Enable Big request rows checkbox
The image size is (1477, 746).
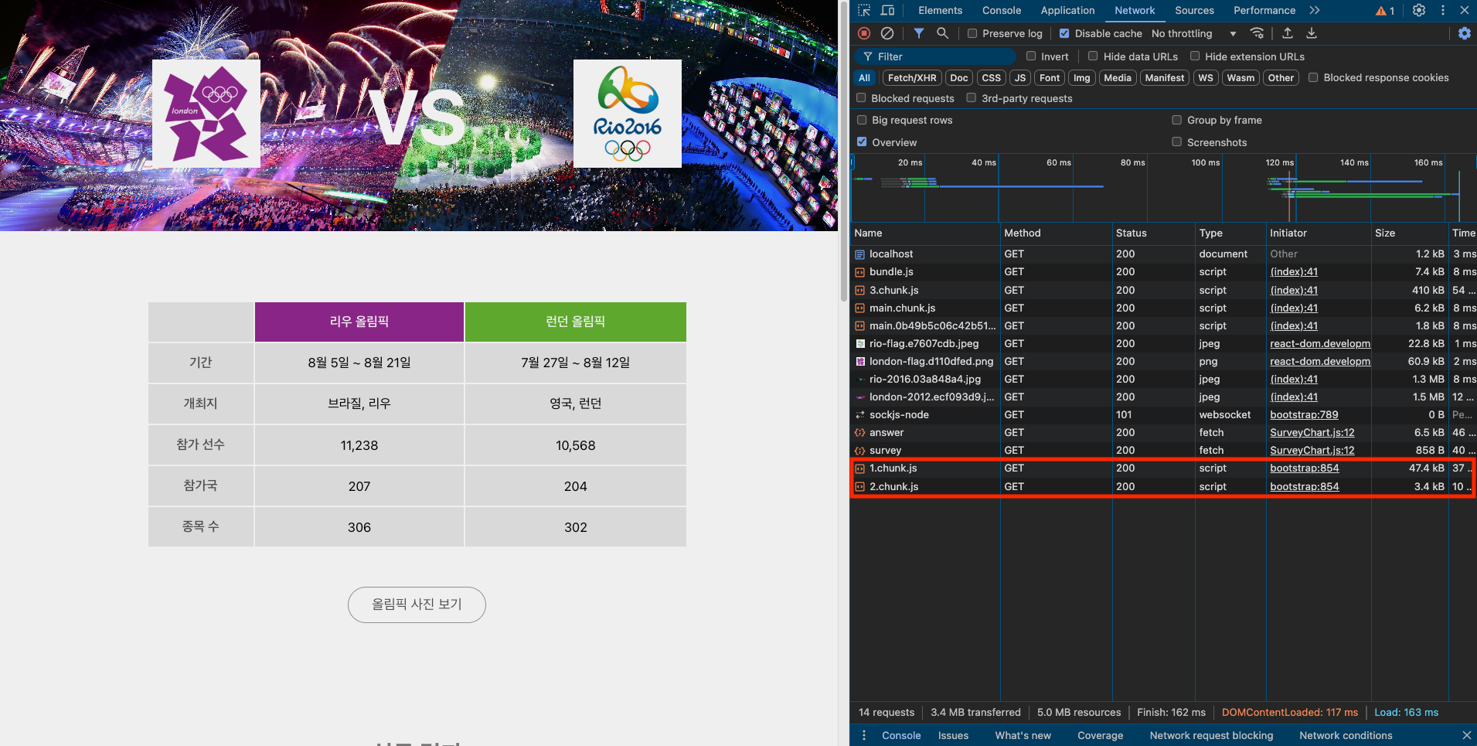[x=862, y=120]
